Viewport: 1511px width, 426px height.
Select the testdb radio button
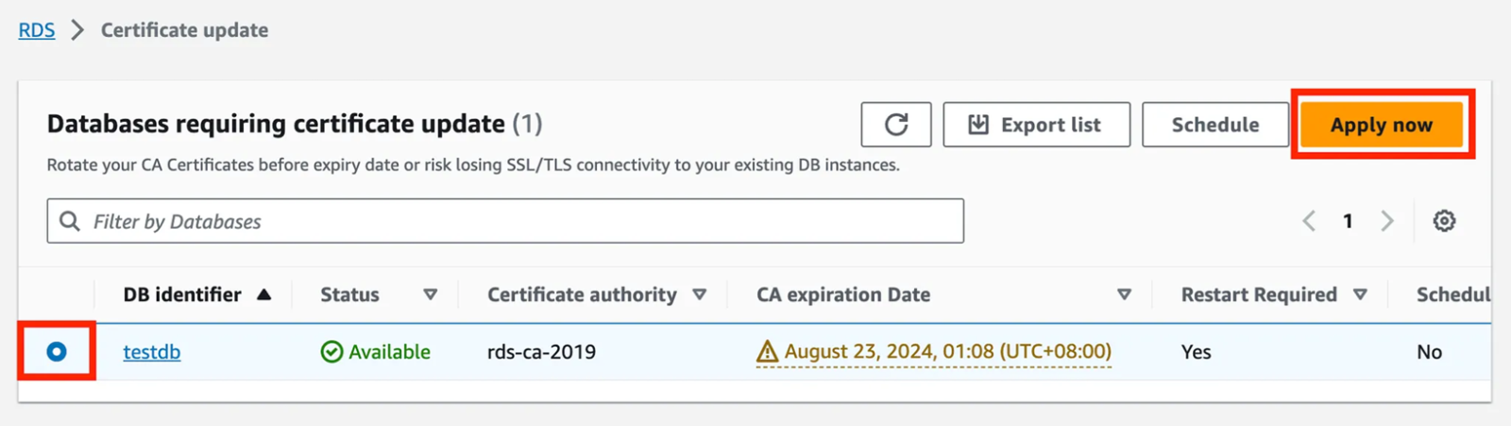click(57, 351)
